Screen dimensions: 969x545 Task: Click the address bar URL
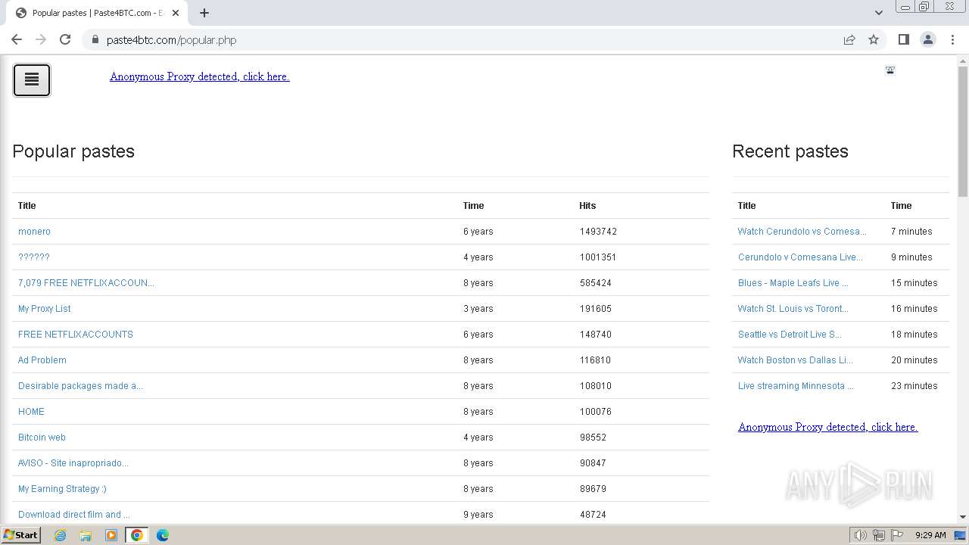(x=172, y=40)
